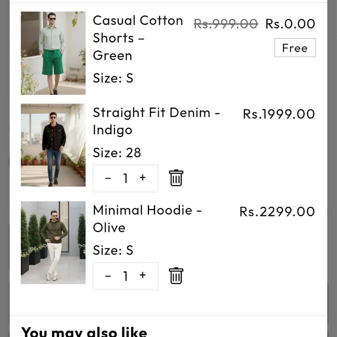
Task: Click the Free badge on shorts
Action: coord(295,48)
